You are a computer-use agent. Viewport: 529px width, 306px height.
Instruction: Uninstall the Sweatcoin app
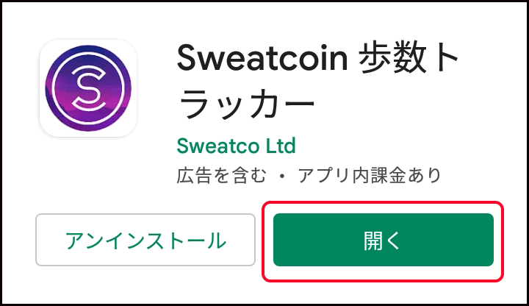click(145, 240)
